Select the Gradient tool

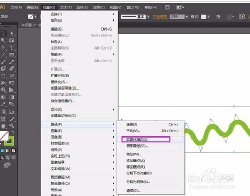pyautogui.click(x=12, y=97)
